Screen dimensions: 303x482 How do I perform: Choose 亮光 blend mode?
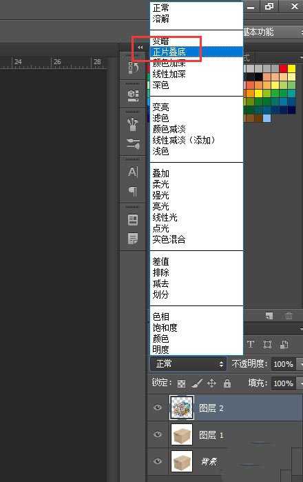(x=196, y=206)
